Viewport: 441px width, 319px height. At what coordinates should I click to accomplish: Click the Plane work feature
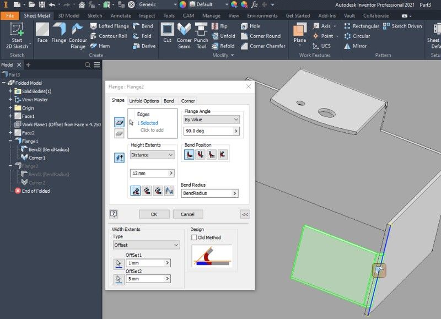click(x=300, y=33)
